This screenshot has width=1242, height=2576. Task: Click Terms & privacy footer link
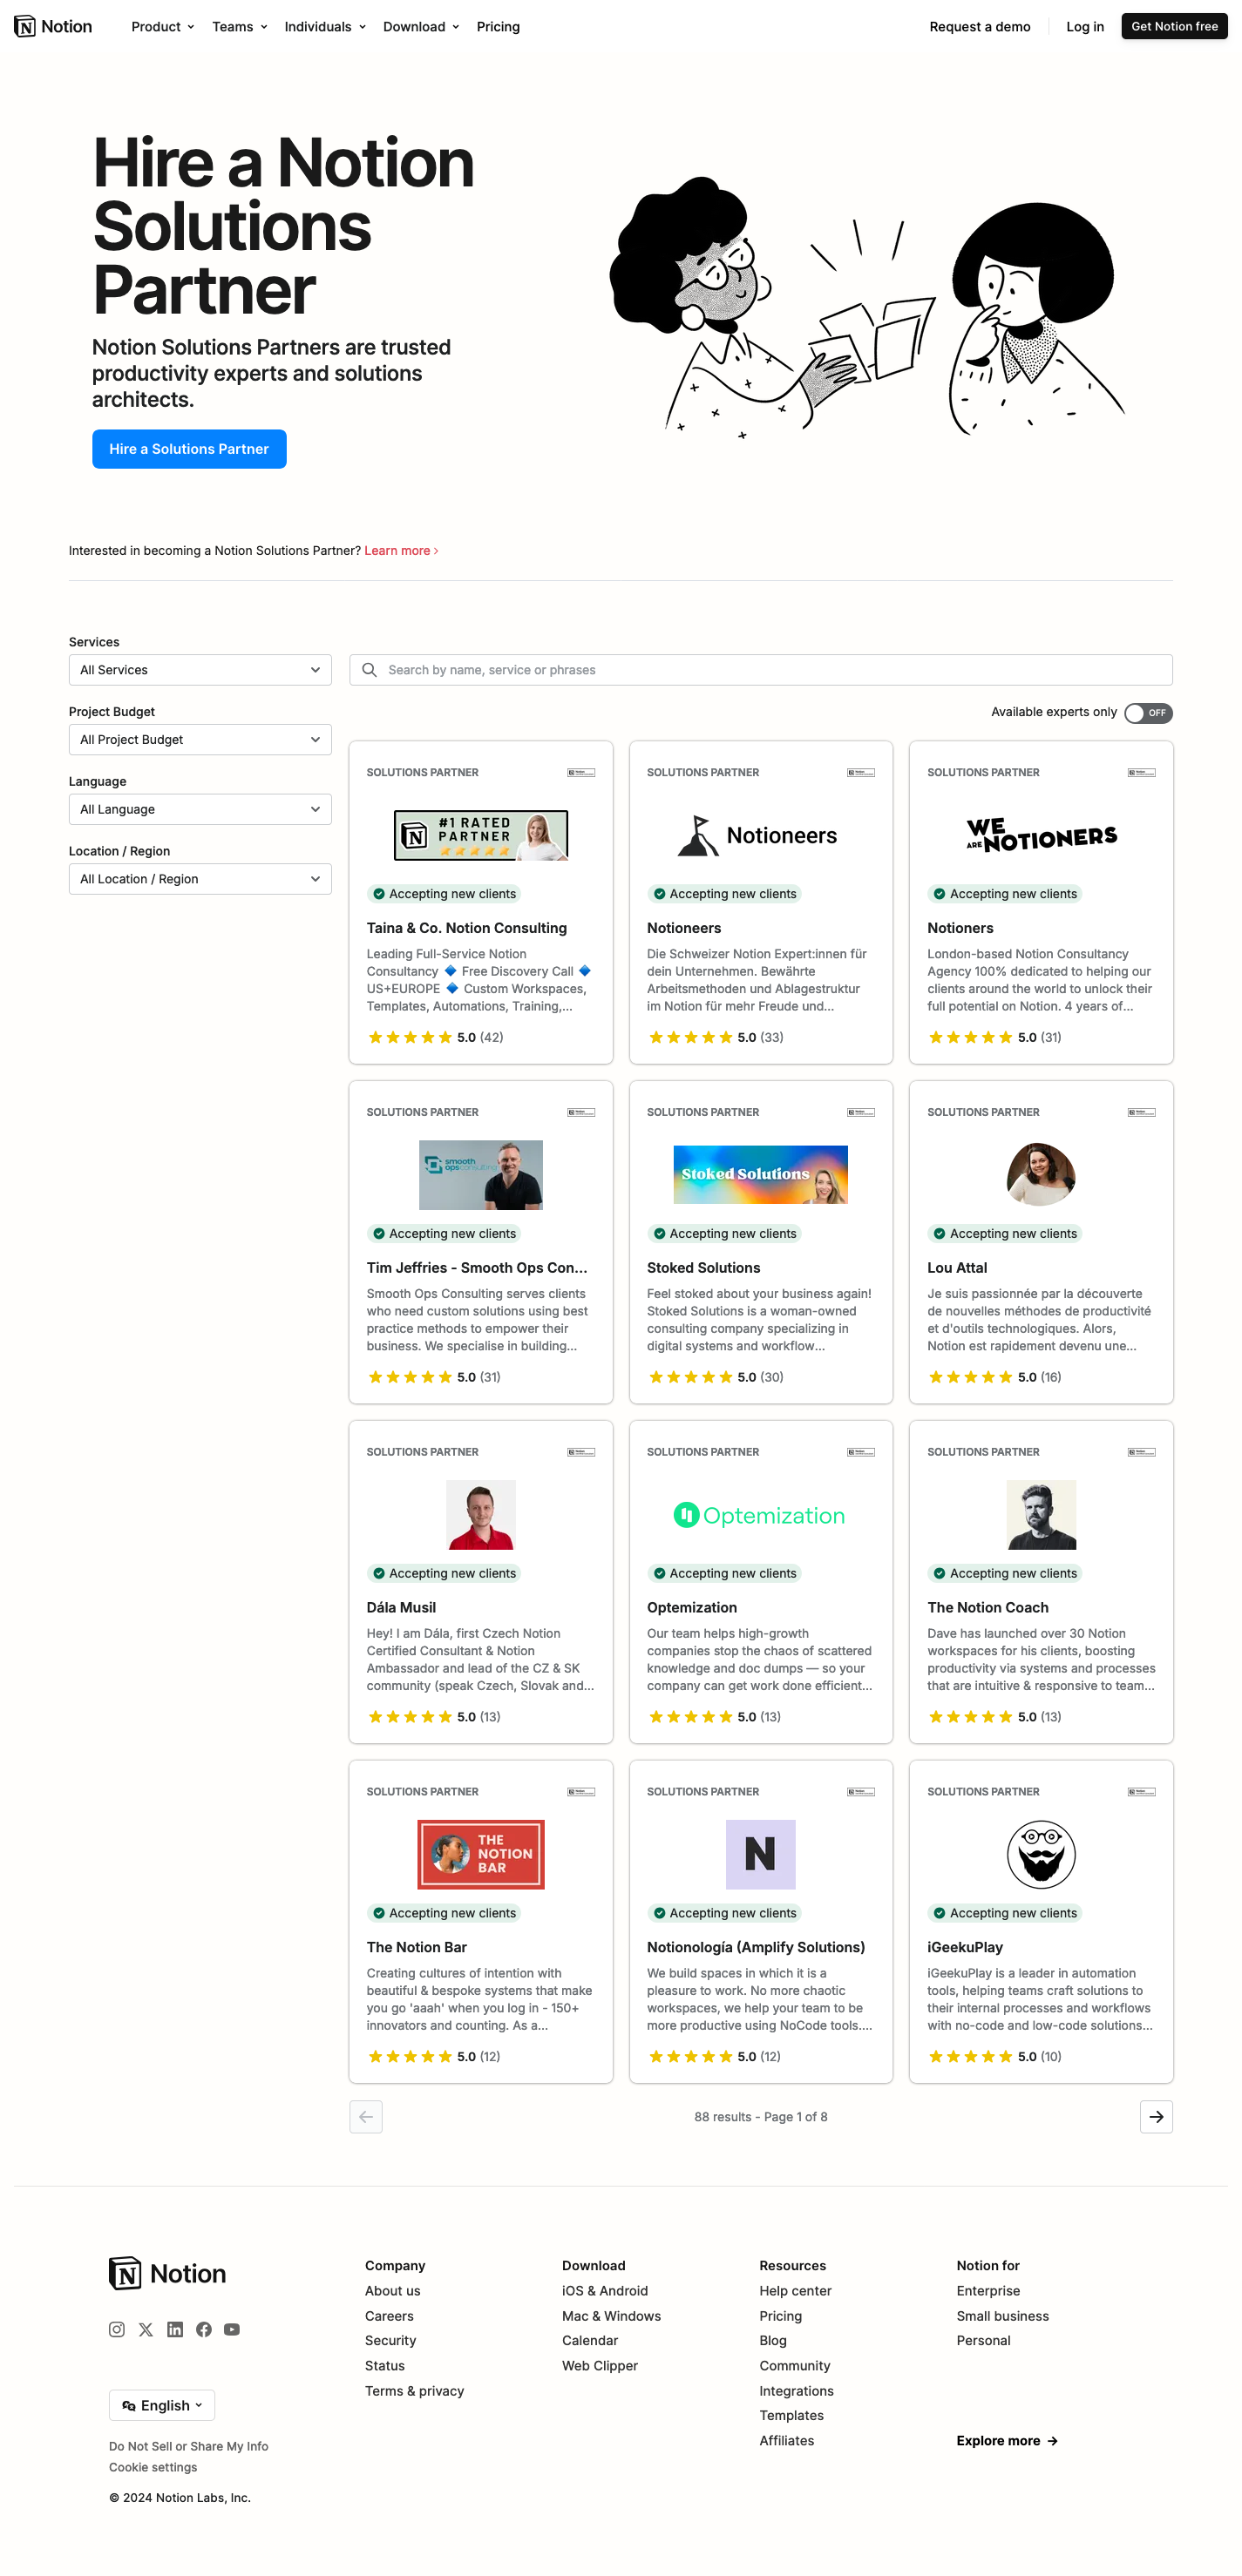(x=414, y=2391)
